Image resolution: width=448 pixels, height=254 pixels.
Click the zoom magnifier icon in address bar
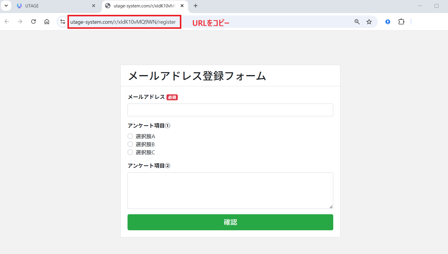[x=357, y=22]
